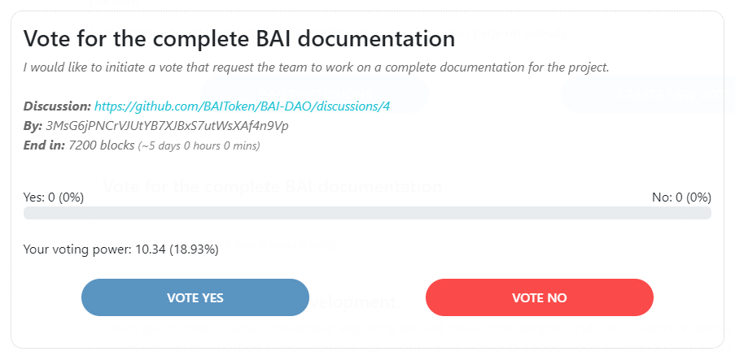Screen dimensions: 735x360
Task: Click the italic proposal description text
Action: click(x=316, y=67)
